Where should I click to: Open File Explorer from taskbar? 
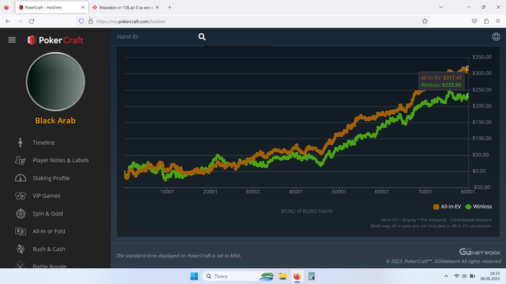tap(283, 276)
